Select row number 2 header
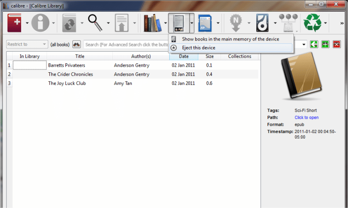Screen dimensions: 348x208 tap(9, 74)
